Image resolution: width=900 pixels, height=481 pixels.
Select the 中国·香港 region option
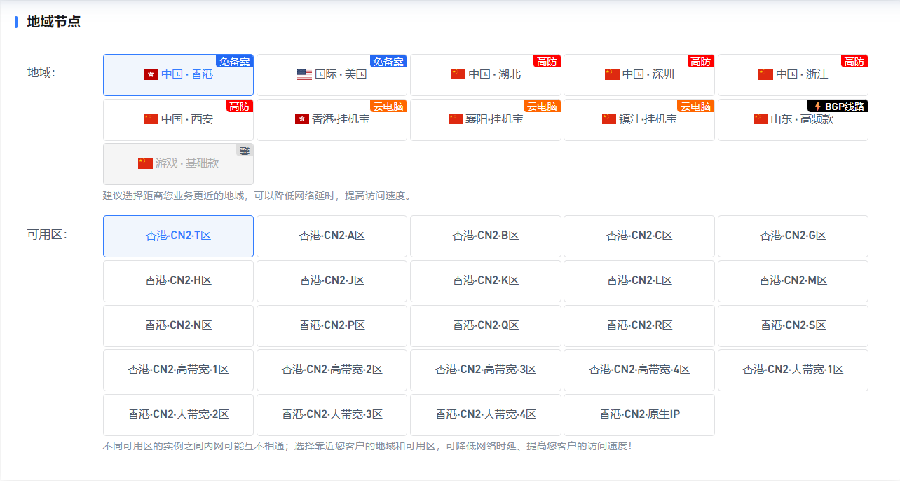[x=178, y=75]
